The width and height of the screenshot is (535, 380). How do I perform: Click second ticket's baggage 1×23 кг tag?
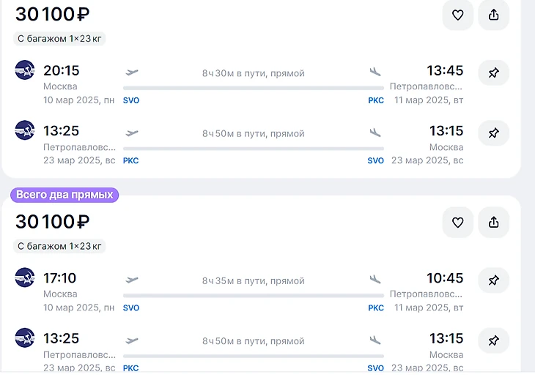[x=60, y=245]
